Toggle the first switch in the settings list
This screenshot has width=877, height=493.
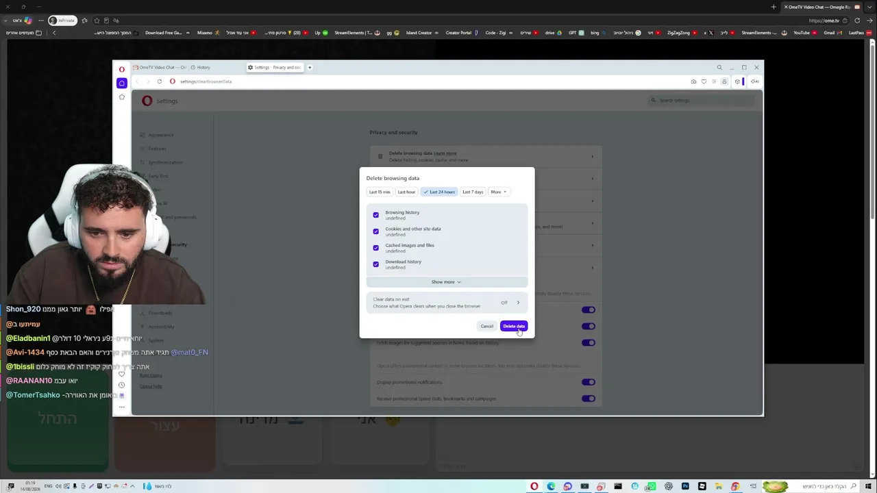tap(589, 310)
